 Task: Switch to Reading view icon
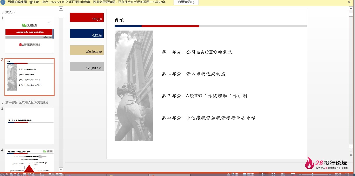click(283, 174)
